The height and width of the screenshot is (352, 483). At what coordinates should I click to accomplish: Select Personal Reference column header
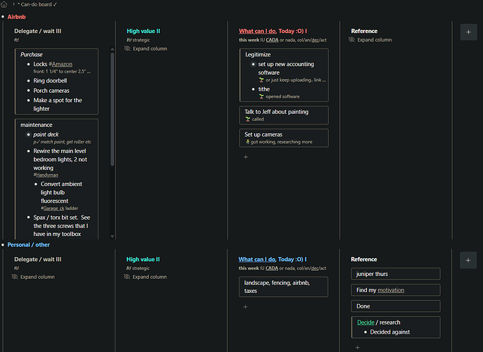coord(364,259)
